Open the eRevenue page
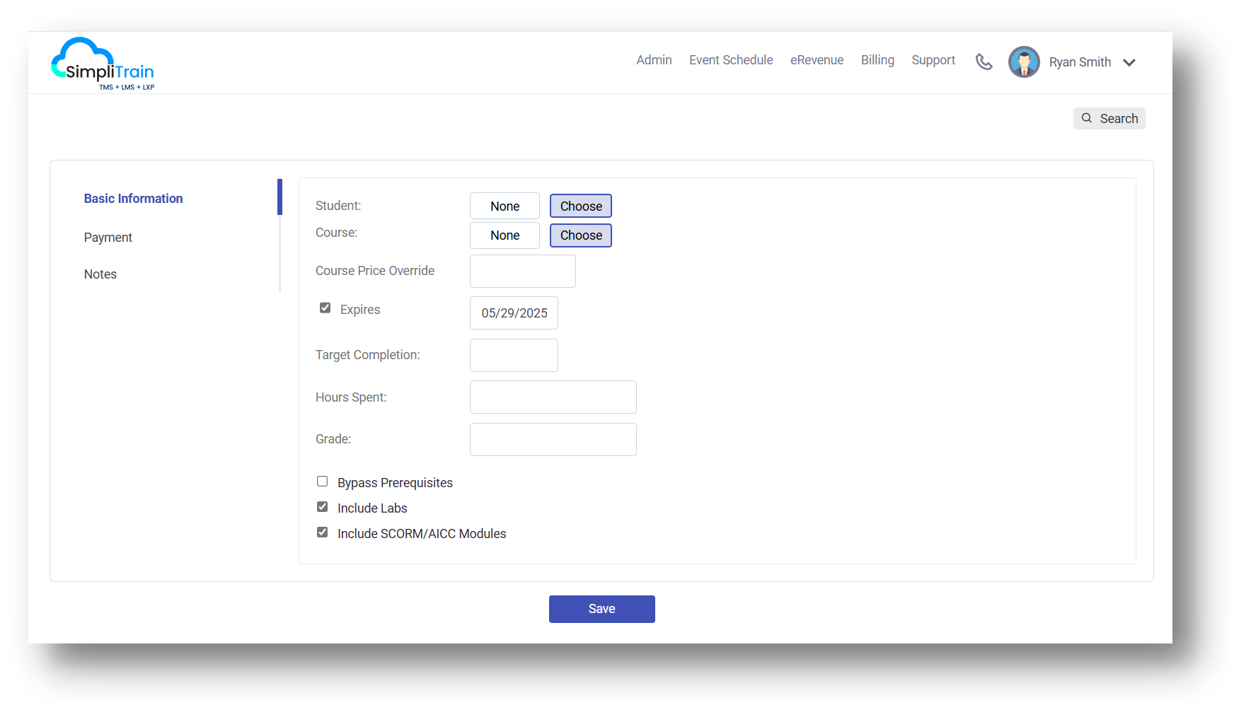Viewport: 1239px width, 717px height. [817, 60]
